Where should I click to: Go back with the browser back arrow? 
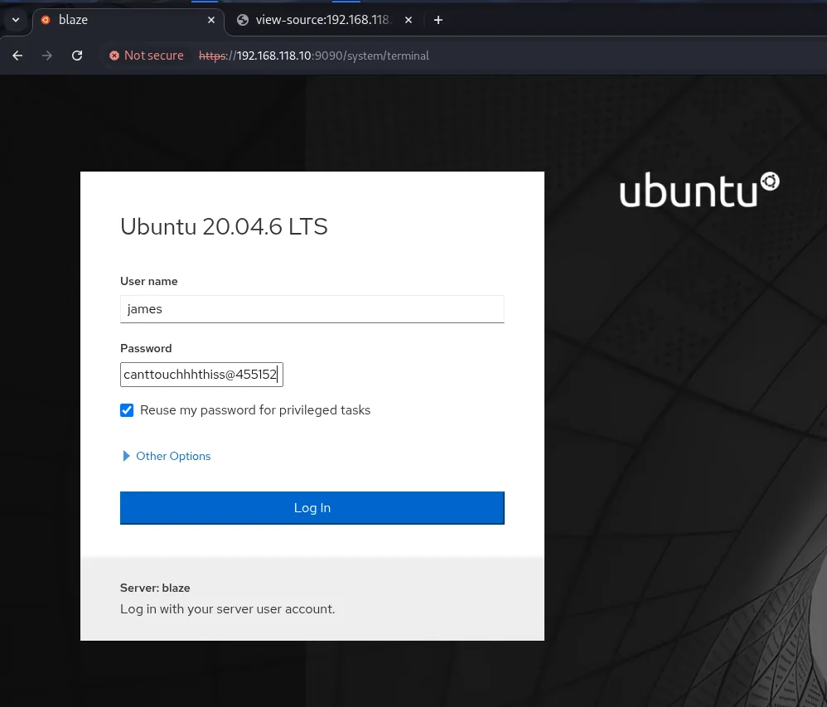click(17, 56)
